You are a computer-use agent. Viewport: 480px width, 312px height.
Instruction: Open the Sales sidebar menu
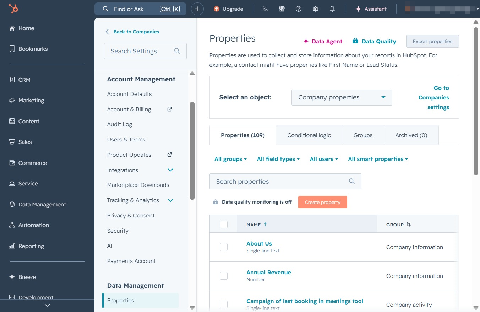pyautogui.click(x=21, y=142)
